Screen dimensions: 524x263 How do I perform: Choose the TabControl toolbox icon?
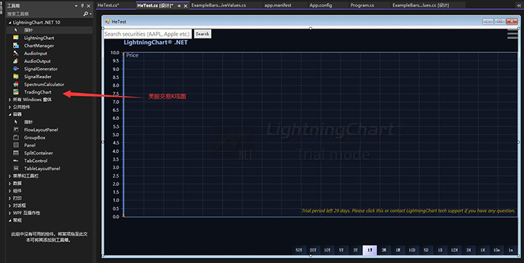(16, 161)
